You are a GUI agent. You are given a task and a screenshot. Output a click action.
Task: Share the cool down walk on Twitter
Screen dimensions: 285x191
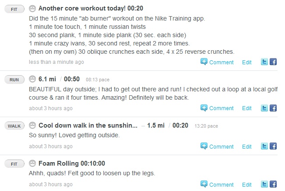pos(264,146)
